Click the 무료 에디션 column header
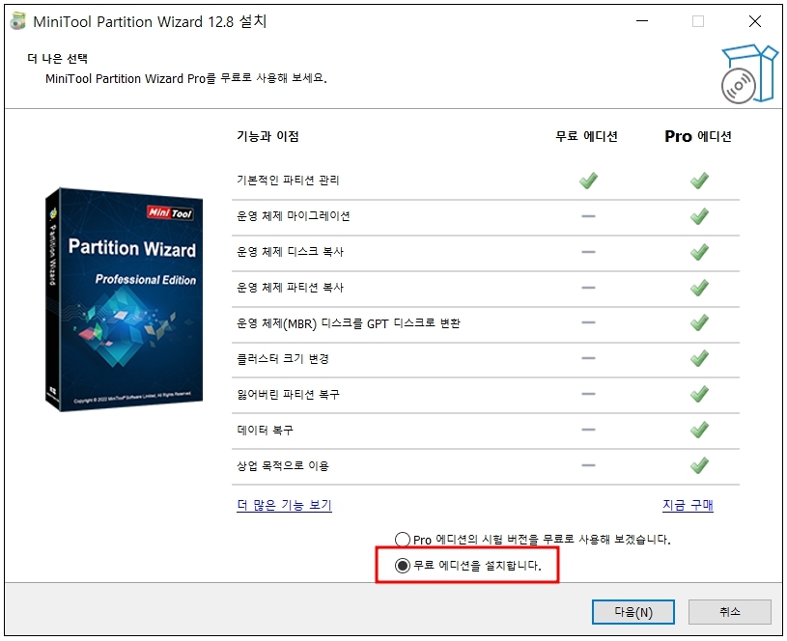 [586, 136]
